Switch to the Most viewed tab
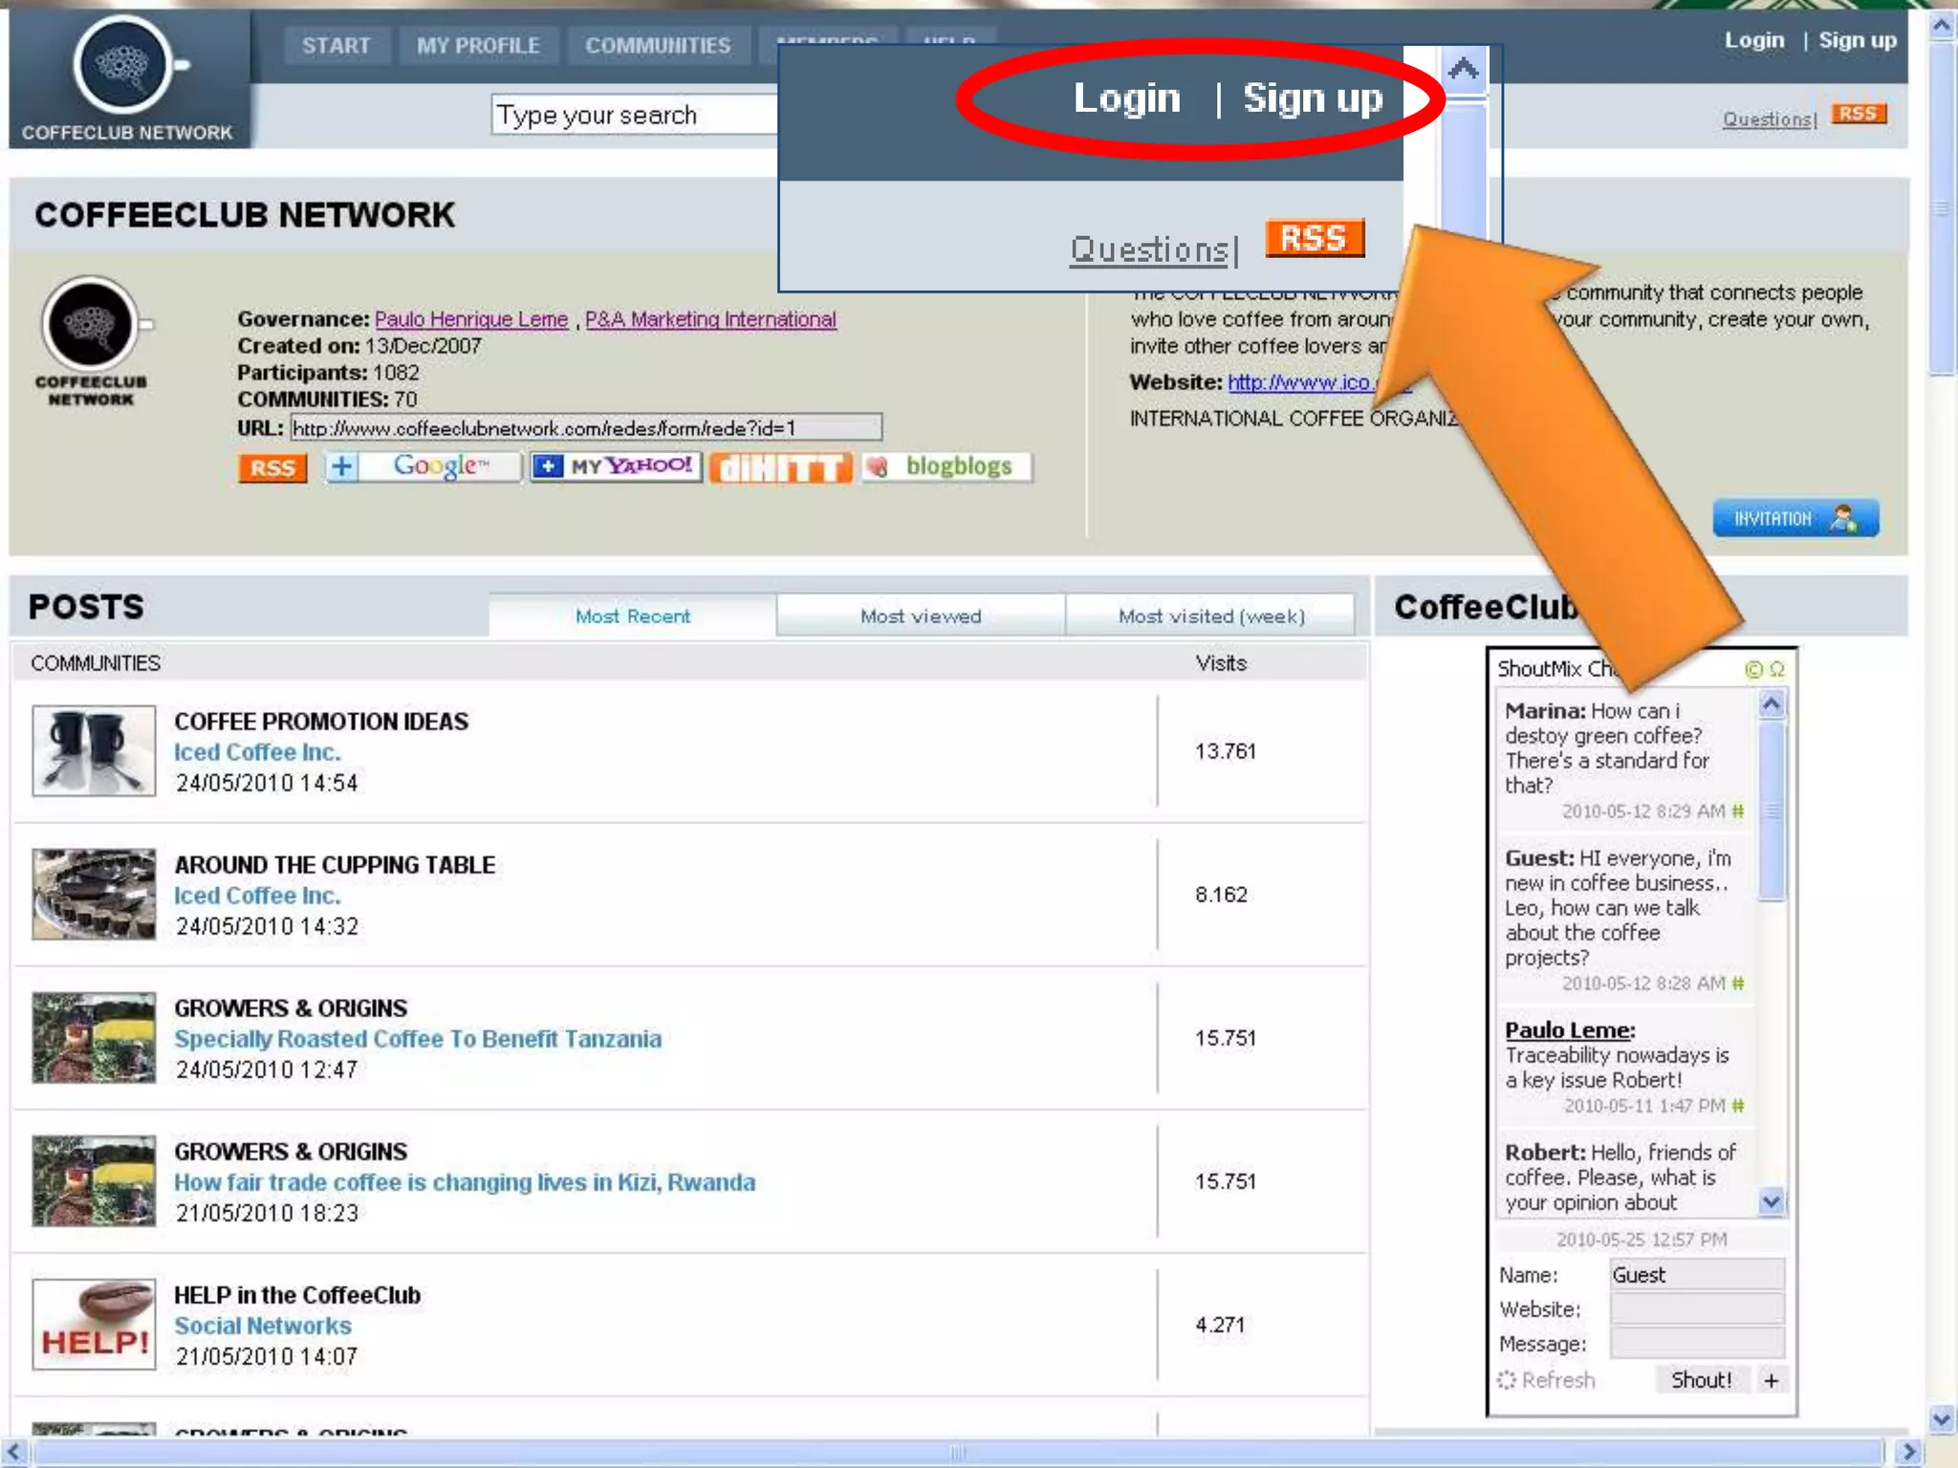 click(920, 616)
